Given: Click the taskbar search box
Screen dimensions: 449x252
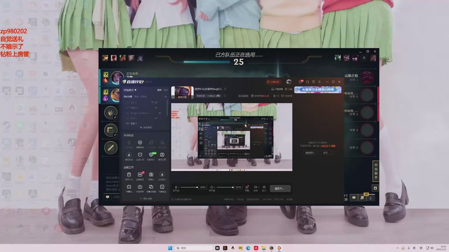Looking at the screenshot, I should [x=194, y=248].
